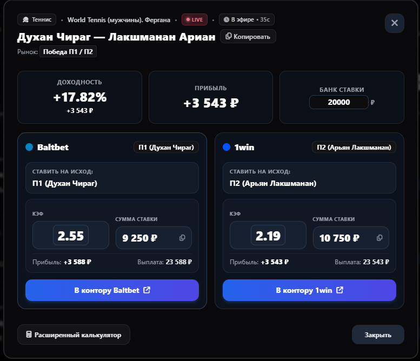Select the Победа П1 / П2 market tag

[x=68, y=51]
